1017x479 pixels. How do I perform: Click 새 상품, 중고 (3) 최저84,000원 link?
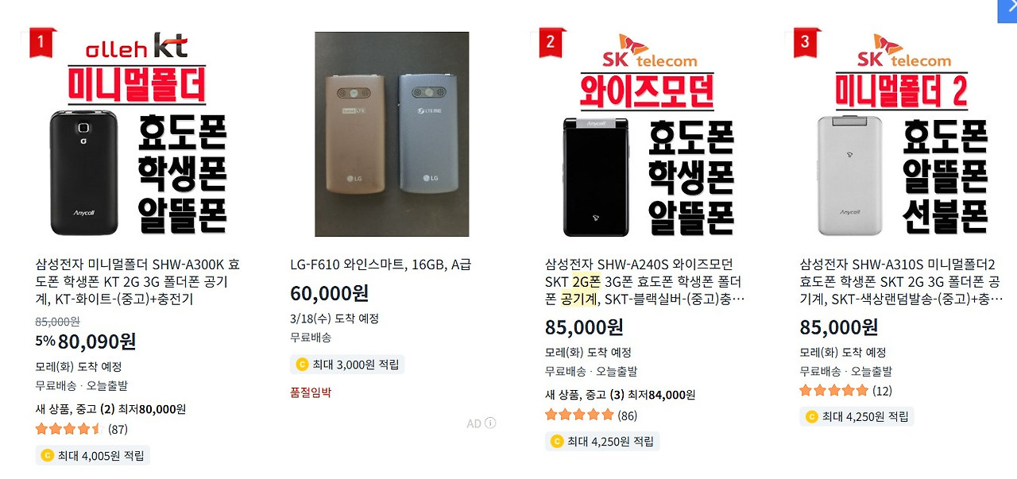[620, 395]
